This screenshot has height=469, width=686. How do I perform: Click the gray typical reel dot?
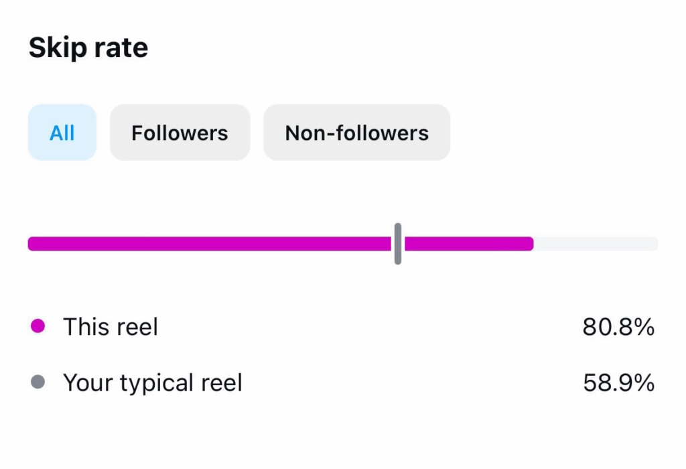click(x=38, y=383)
